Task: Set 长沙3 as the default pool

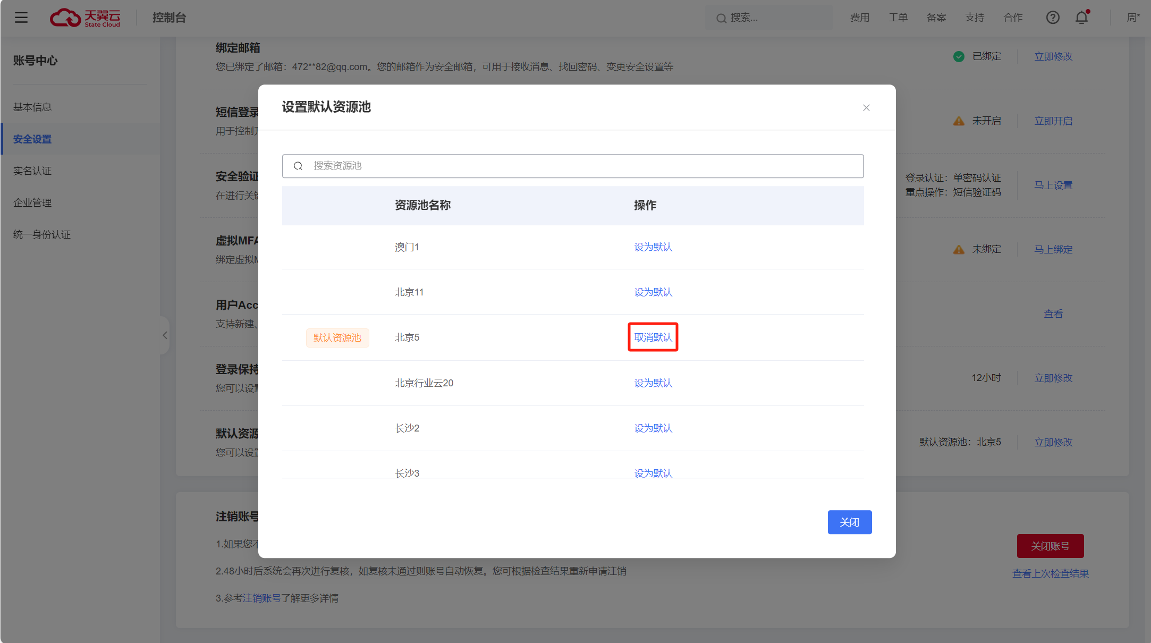Action: point(653,473)
